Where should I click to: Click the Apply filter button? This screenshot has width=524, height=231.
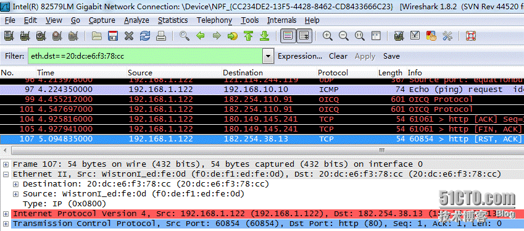point(365,56)
